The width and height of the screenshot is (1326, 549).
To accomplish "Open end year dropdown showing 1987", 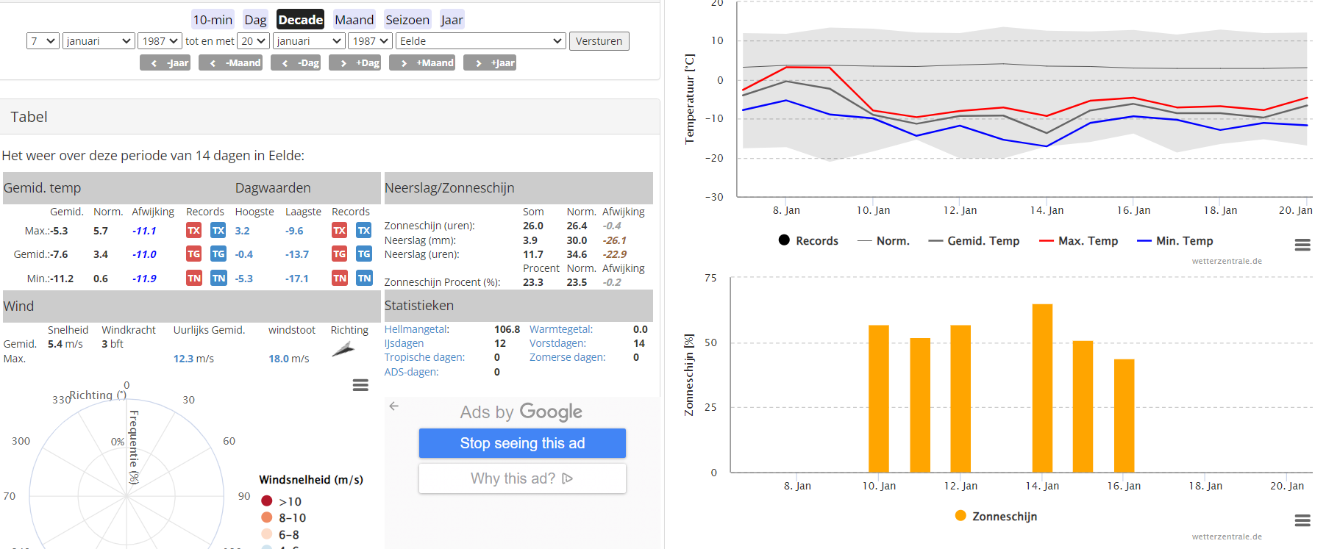I will [370, 41].
